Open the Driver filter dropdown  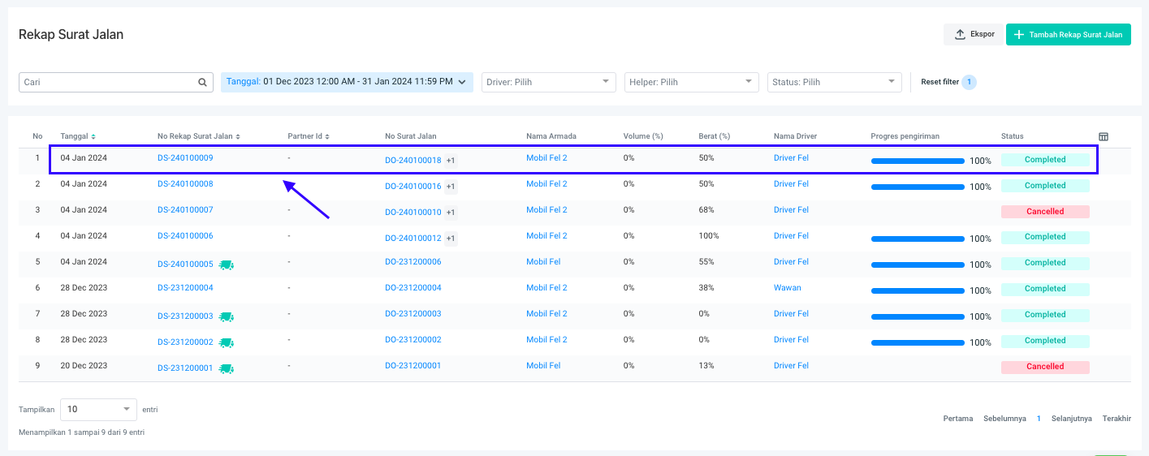[549, 82]
